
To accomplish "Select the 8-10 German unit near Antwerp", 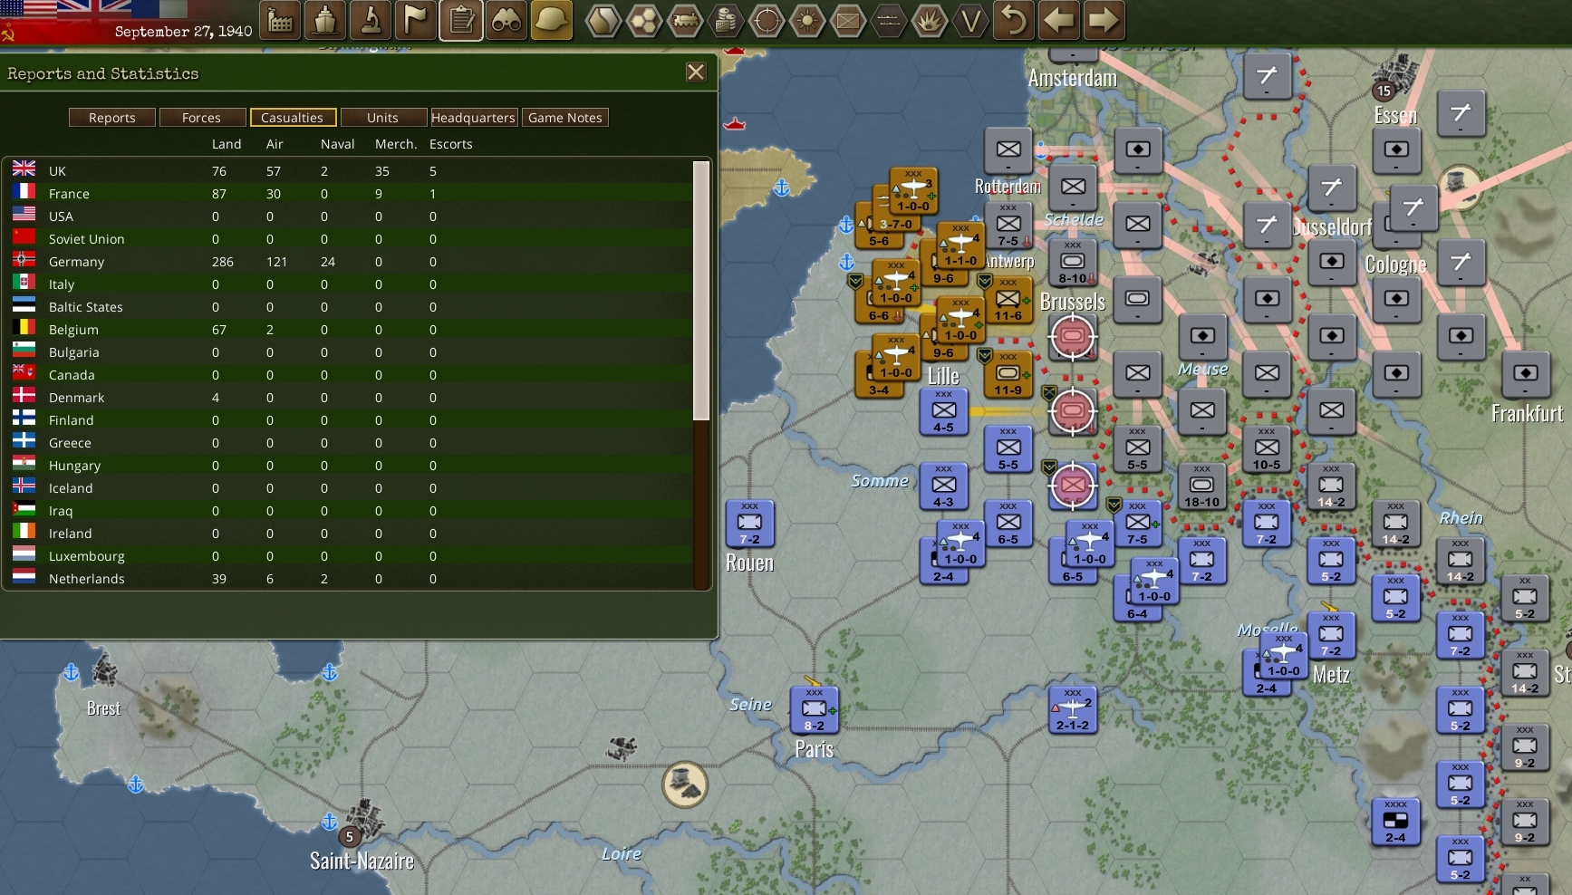I will tap(1073, 264).
